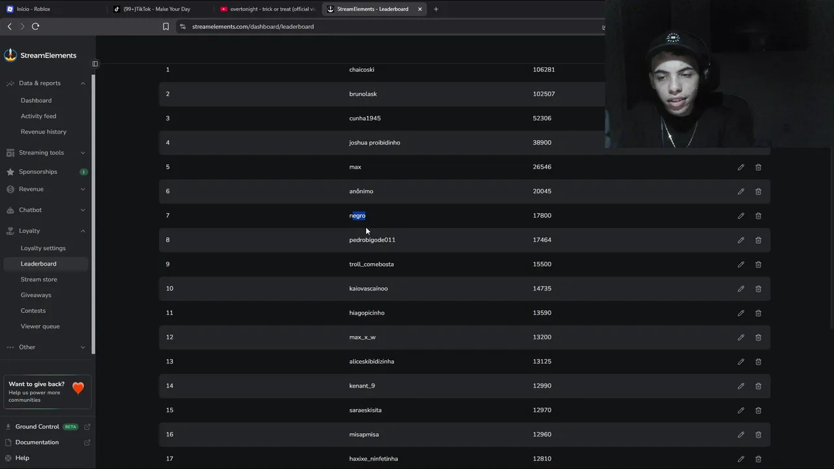This screenshot has height=469, width=834.
Task: Click sidebar scrollbar
Action: pos(93,215)
